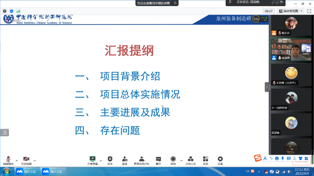314x176 pixels.
Task: Collapse the participant video sidebar
Action: [267, 87]
